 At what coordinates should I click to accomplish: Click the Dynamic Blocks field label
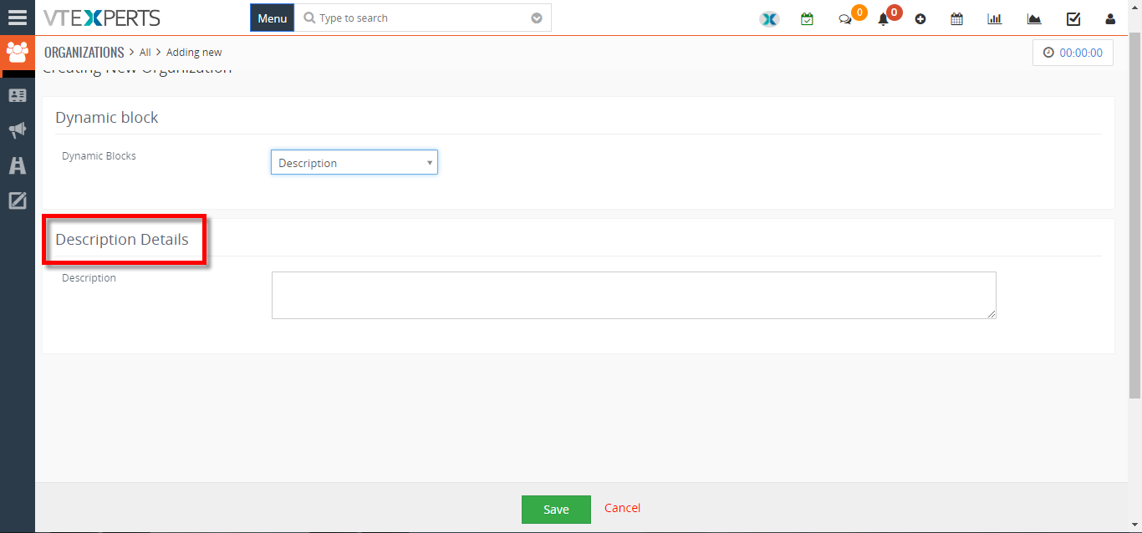pos(99,155)
